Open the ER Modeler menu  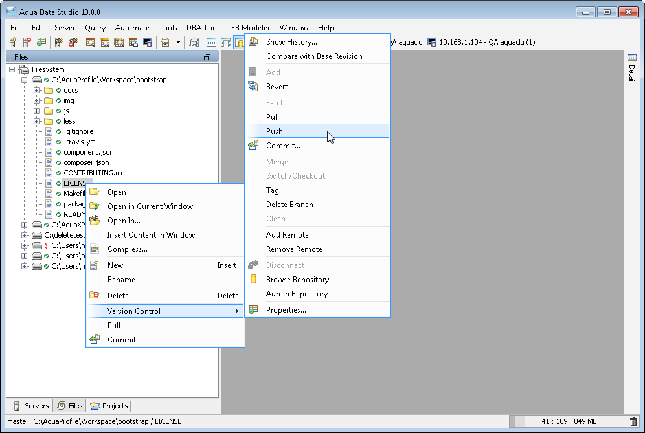click(251, 28)
